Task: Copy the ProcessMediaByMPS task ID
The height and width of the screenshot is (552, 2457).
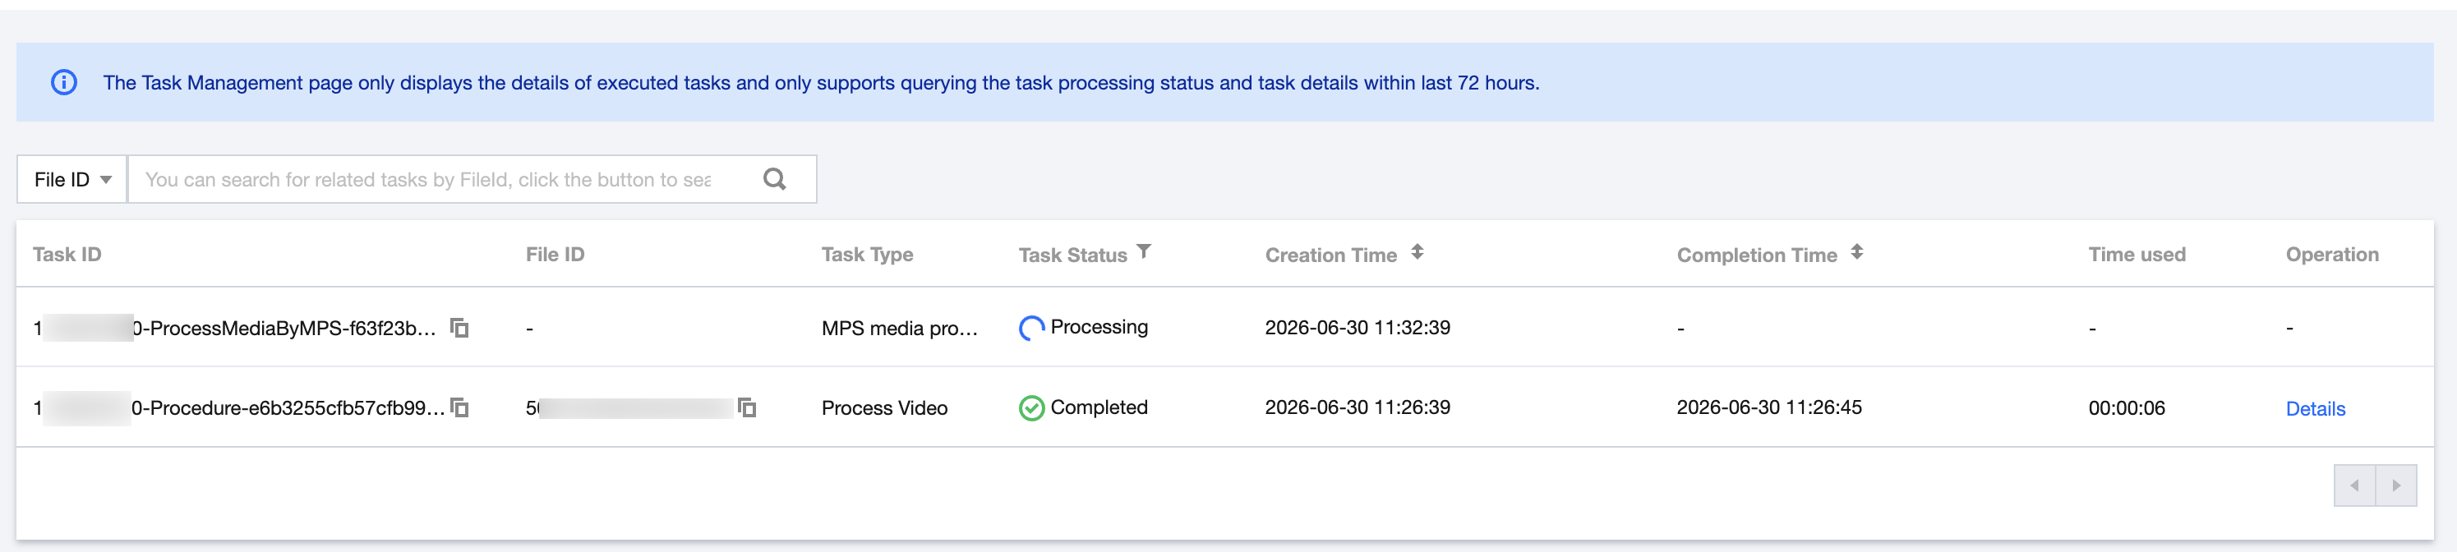Action: [x=459, y=328]
